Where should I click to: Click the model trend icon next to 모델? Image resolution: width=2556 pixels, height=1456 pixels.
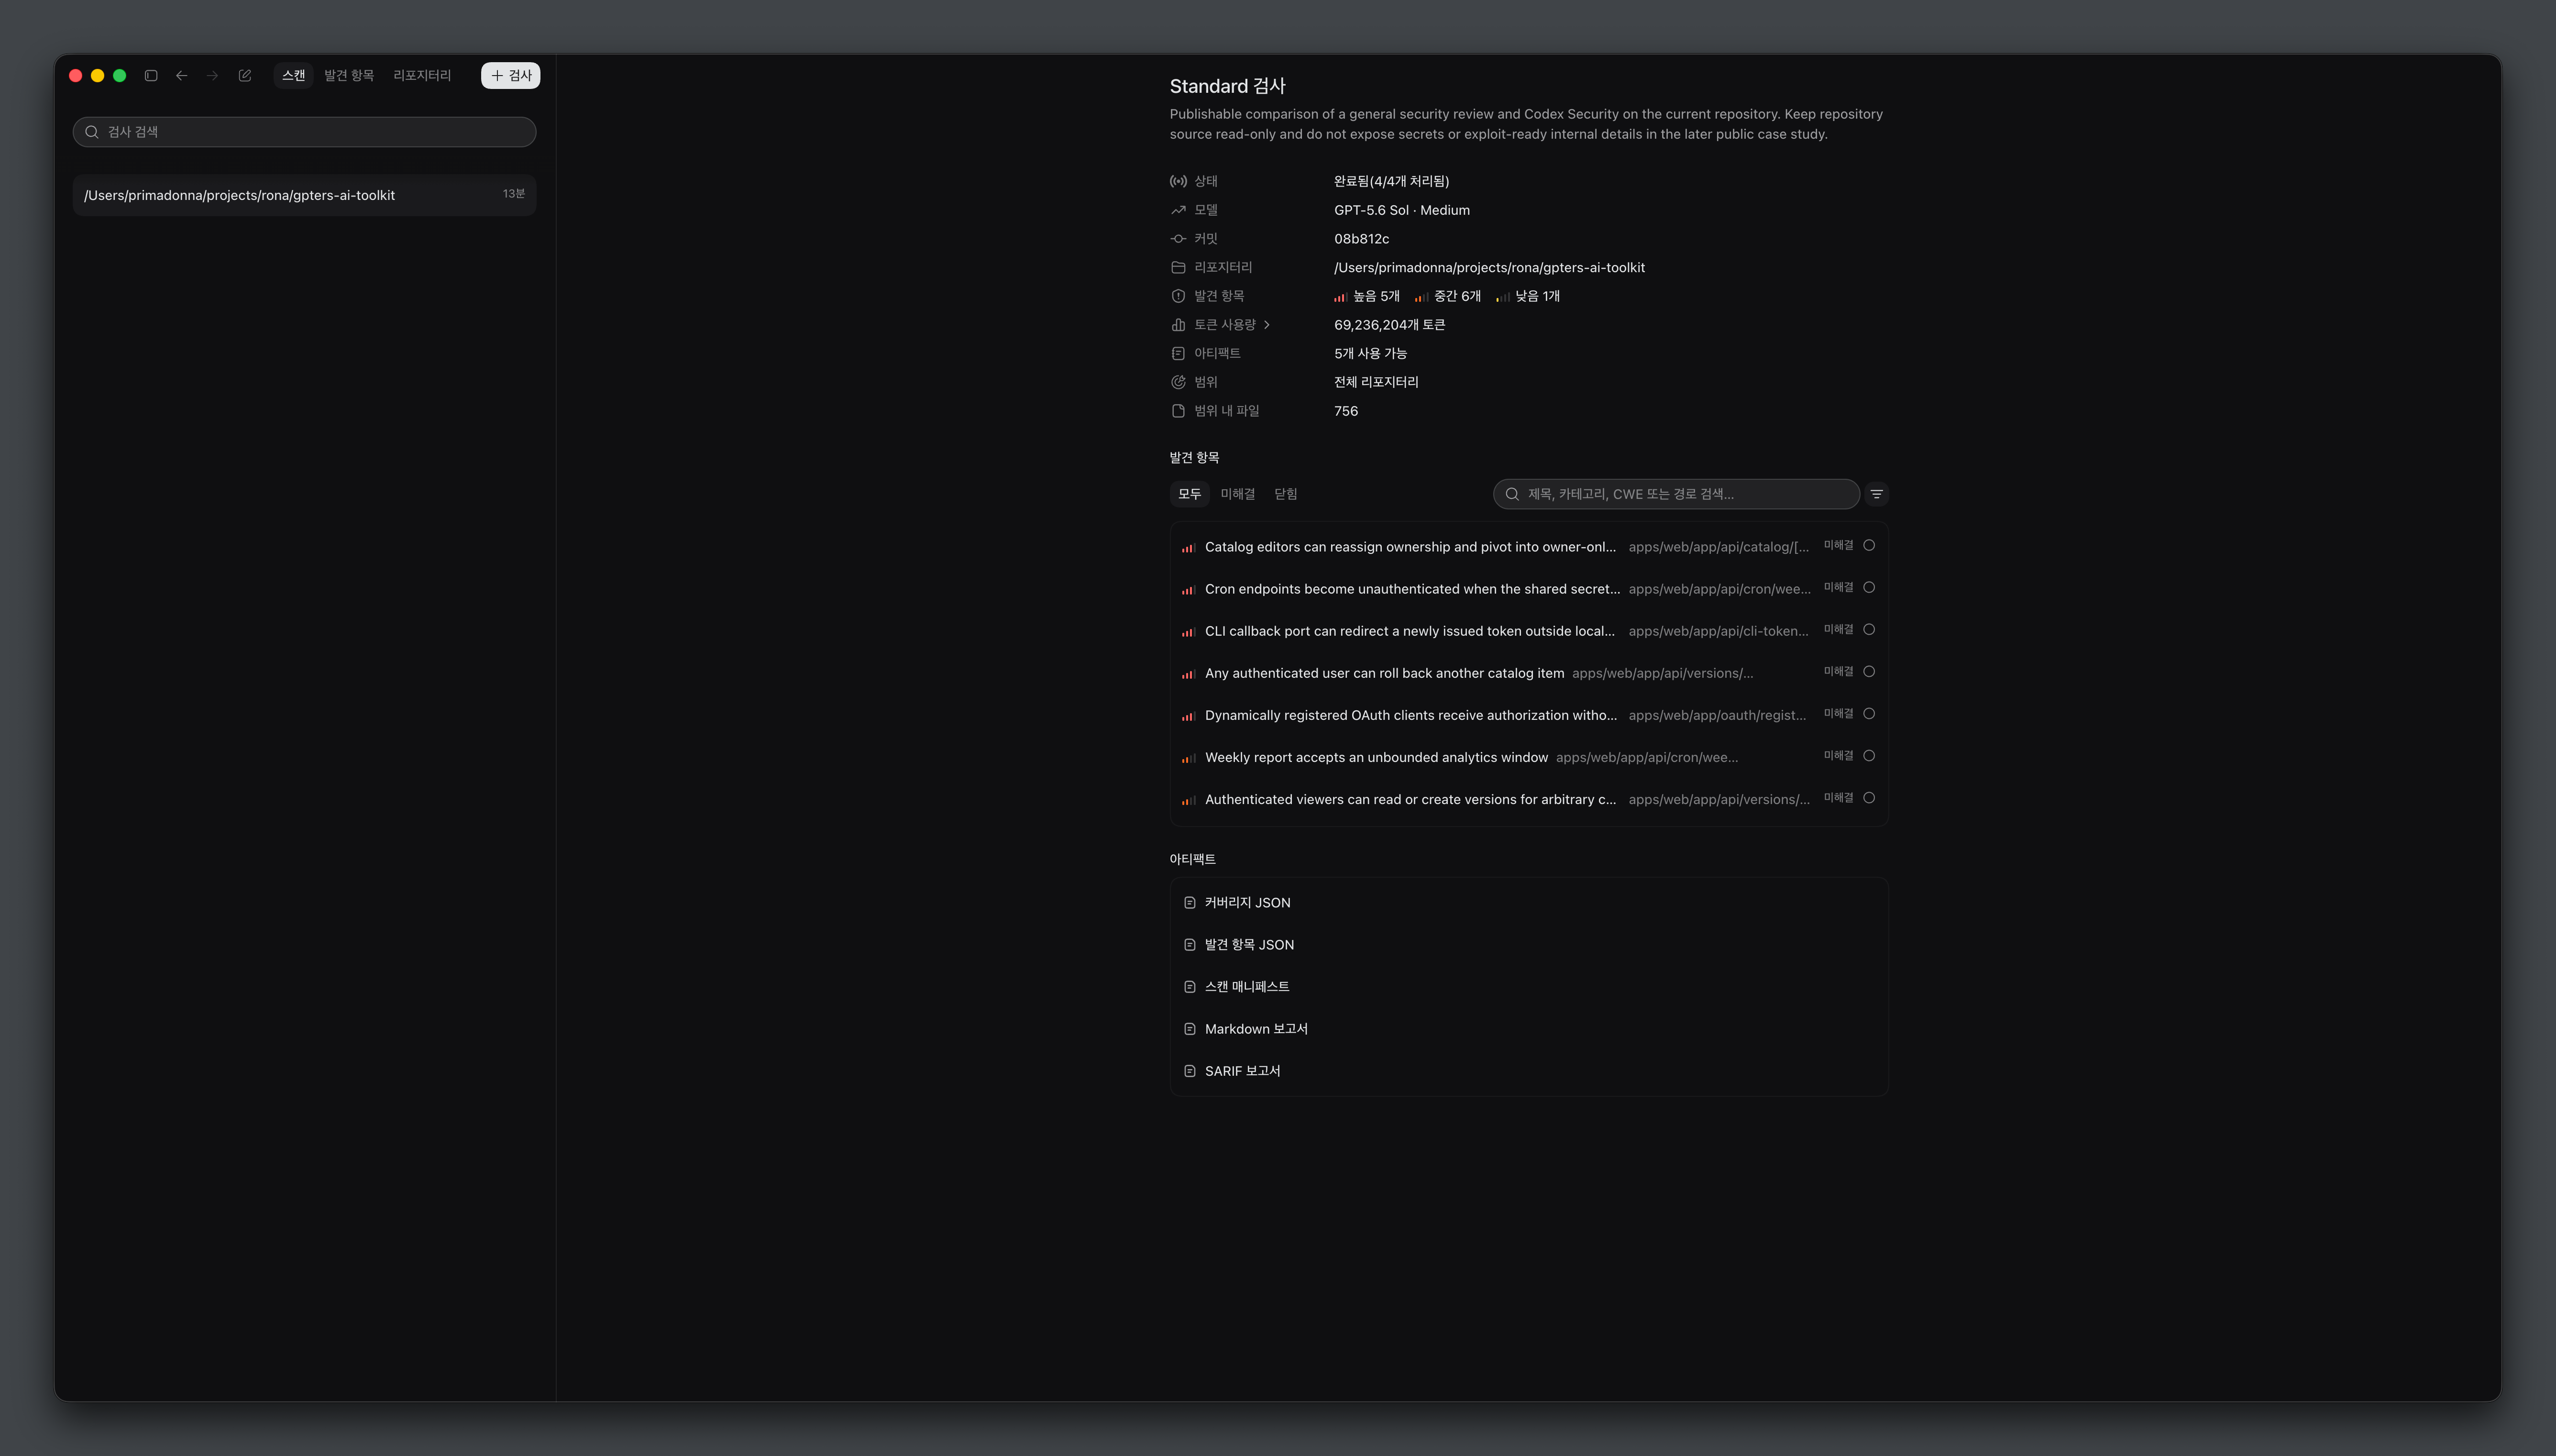1178,210
